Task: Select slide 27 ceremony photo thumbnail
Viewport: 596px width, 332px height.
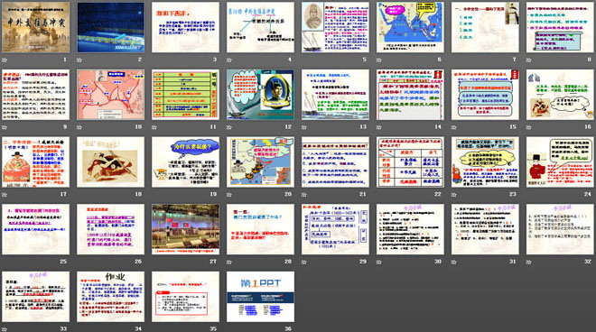Action: (185, 229)
